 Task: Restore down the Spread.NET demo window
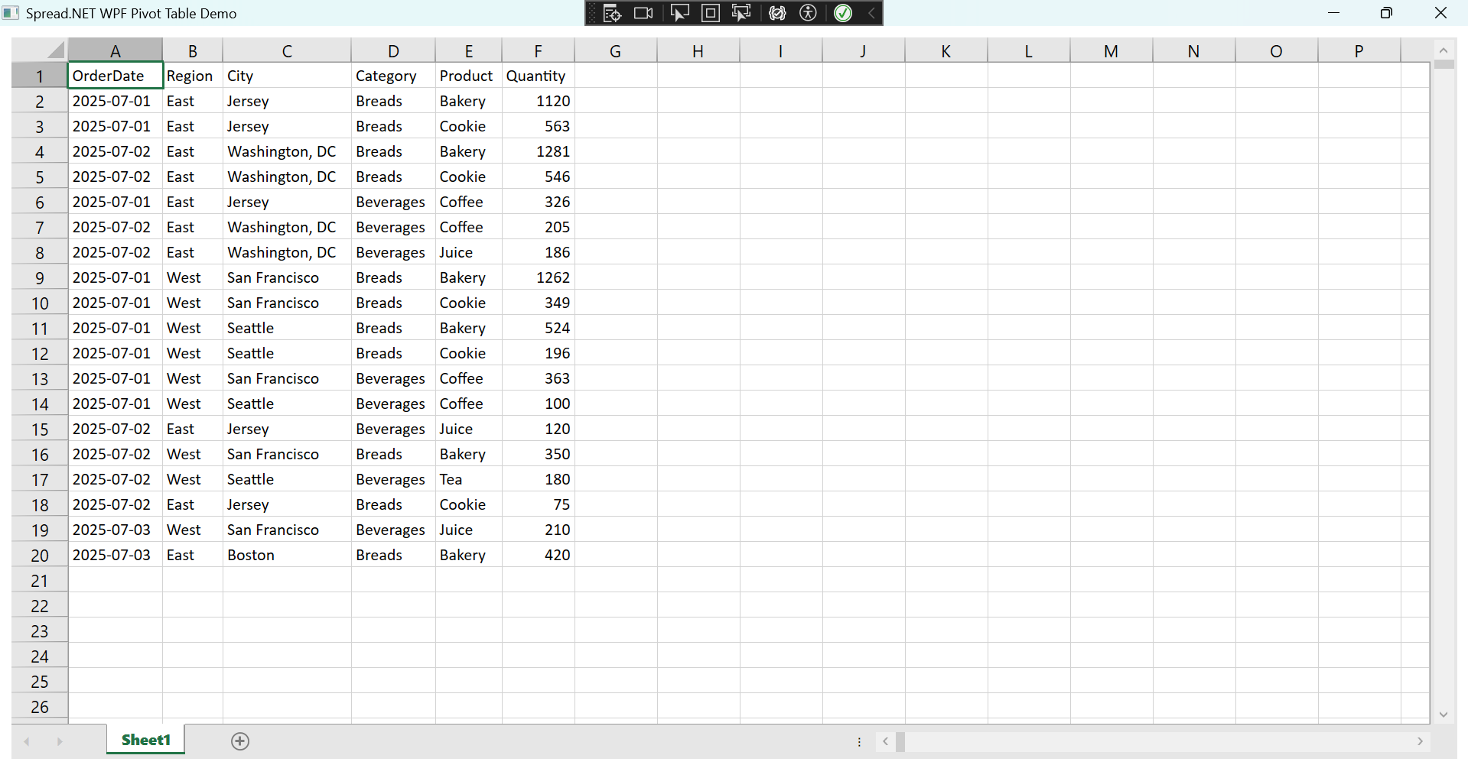coord(1386,13)
